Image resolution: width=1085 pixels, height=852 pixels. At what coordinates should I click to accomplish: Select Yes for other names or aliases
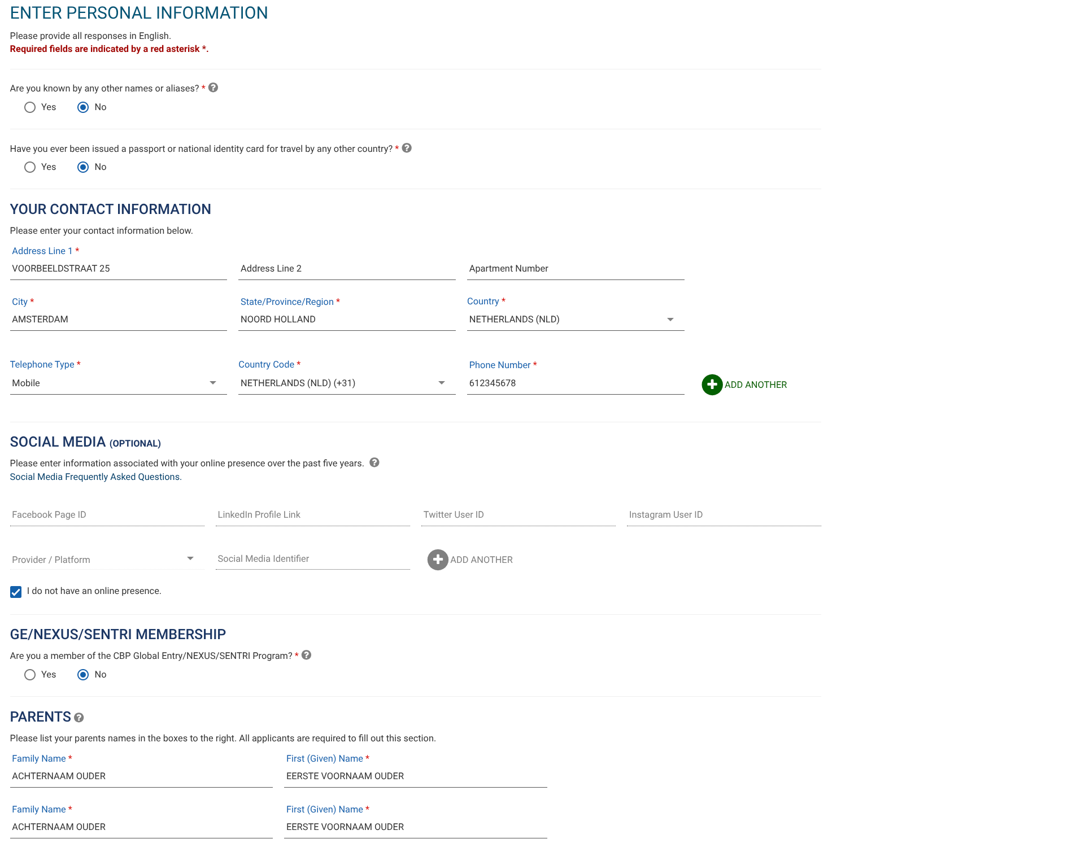pyautogui.click(x=30, y=107)
